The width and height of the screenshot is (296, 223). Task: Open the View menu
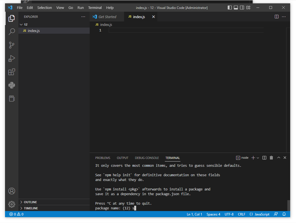click(x=60, y=8)
